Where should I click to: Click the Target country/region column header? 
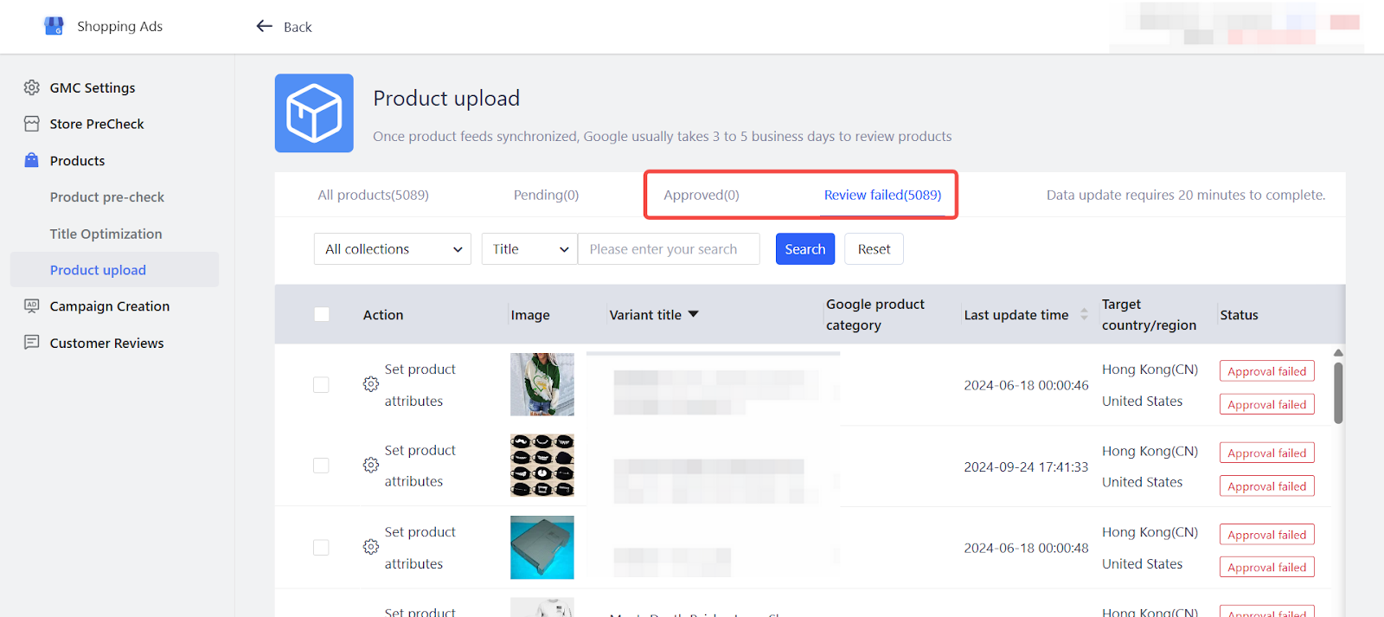[1149, 314]
